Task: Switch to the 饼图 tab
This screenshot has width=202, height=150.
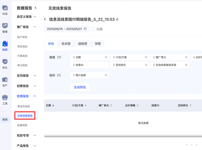Action: point(98,44)
